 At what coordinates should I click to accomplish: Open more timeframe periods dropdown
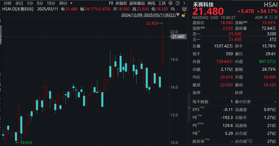[71, 3]
